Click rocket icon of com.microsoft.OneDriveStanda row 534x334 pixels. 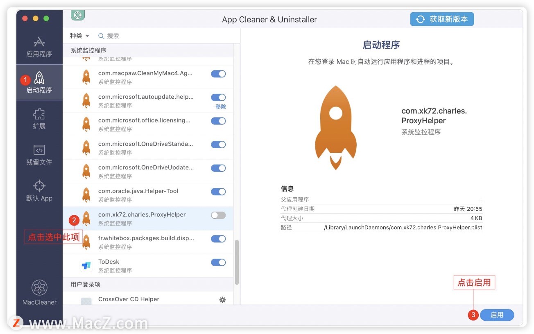click(86, 148)
